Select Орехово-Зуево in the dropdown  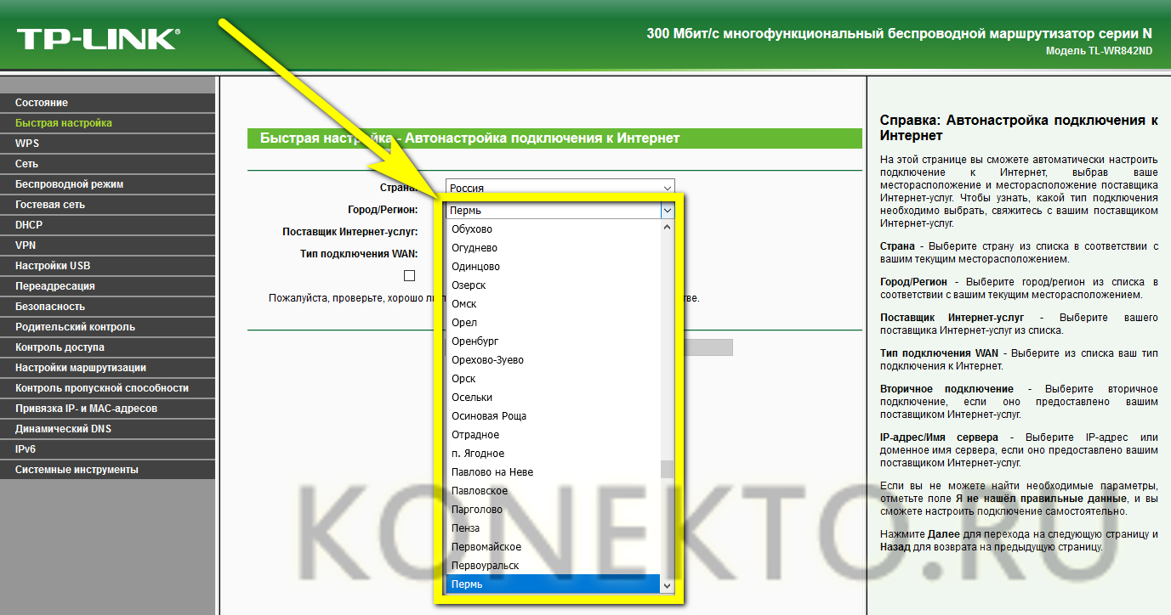click(x=553, y=360)
